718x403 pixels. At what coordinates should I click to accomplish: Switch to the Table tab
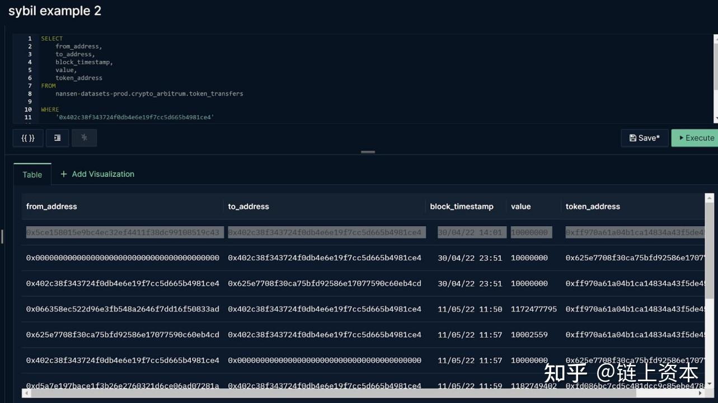coord(32,174)
